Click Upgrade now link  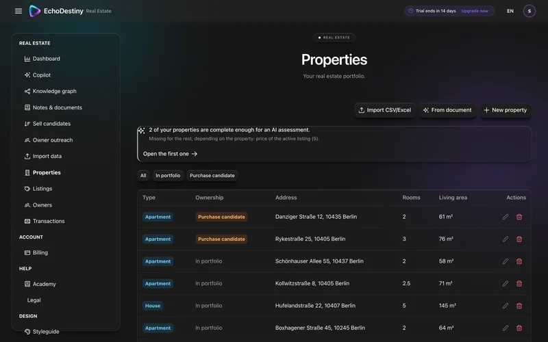pyautogui.click(x=474, y=11)
